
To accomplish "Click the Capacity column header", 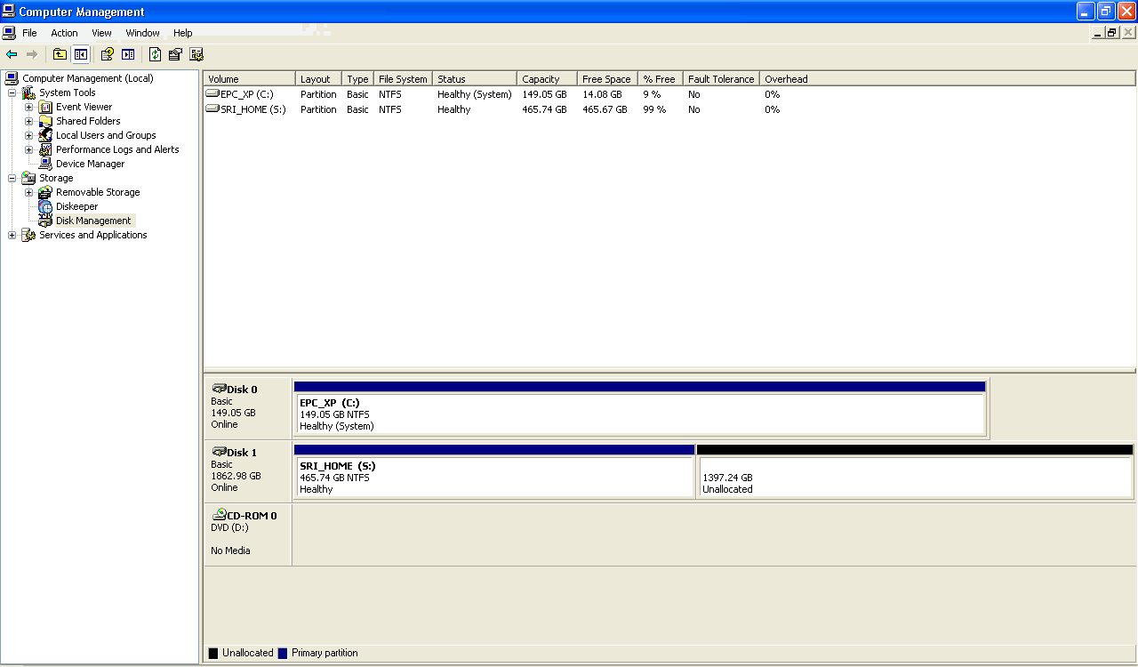I will (541, 79).
